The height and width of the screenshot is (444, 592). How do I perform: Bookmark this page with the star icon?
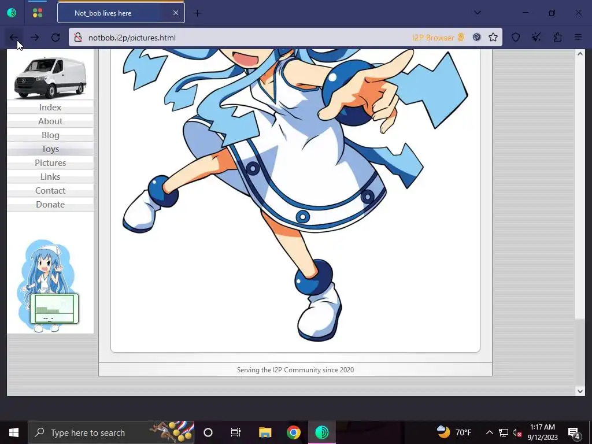tap(493, 37)
